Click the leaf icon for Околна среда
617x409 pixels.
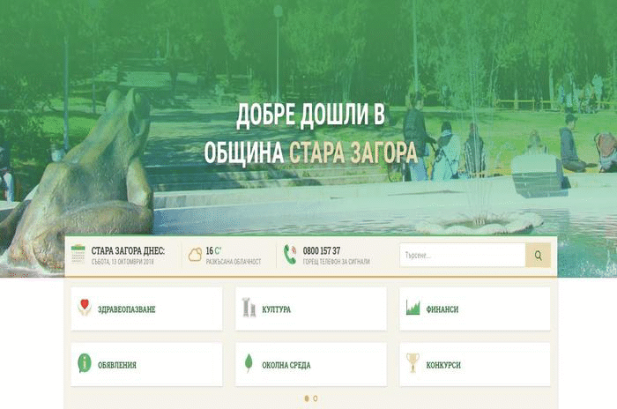click(249, 363)
